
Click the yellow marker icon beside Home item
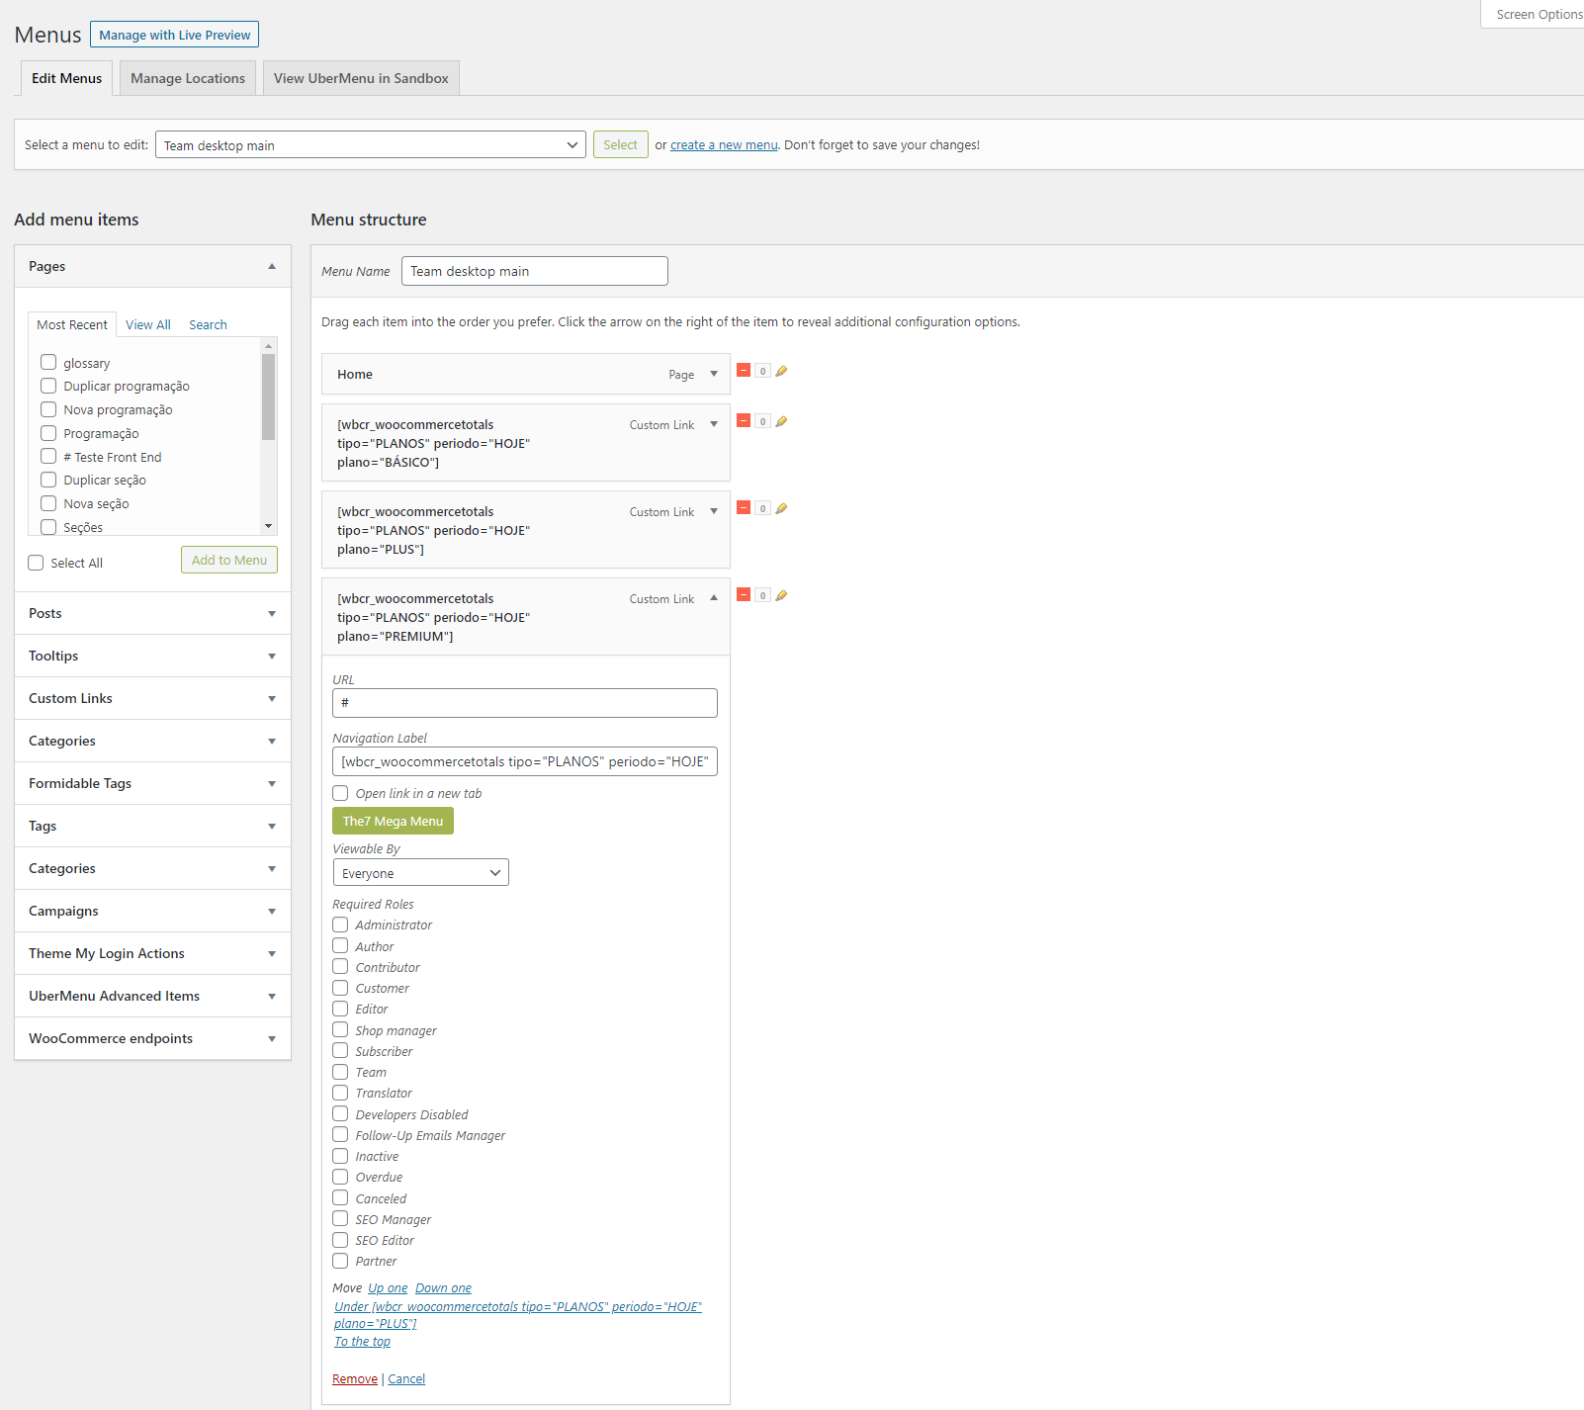pos(781,371)
